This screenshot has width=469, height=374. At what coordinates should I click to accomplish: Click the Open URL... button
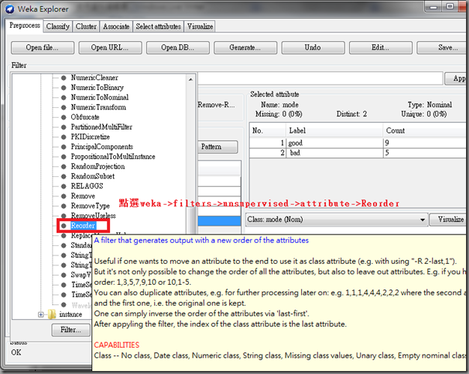110,47
